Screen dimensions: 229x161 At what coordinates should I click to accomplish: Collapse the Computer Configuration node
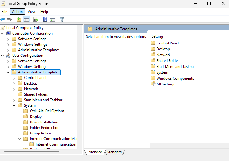2,33
